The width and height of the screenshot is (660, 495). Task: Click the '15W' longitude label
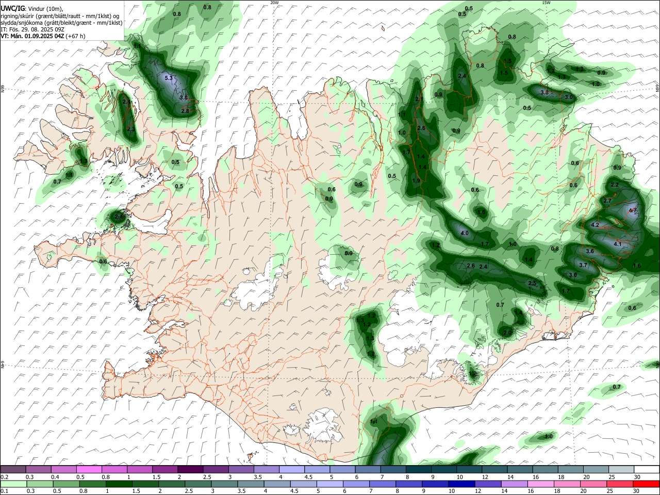pyautogui.click(x=546, y=3)
